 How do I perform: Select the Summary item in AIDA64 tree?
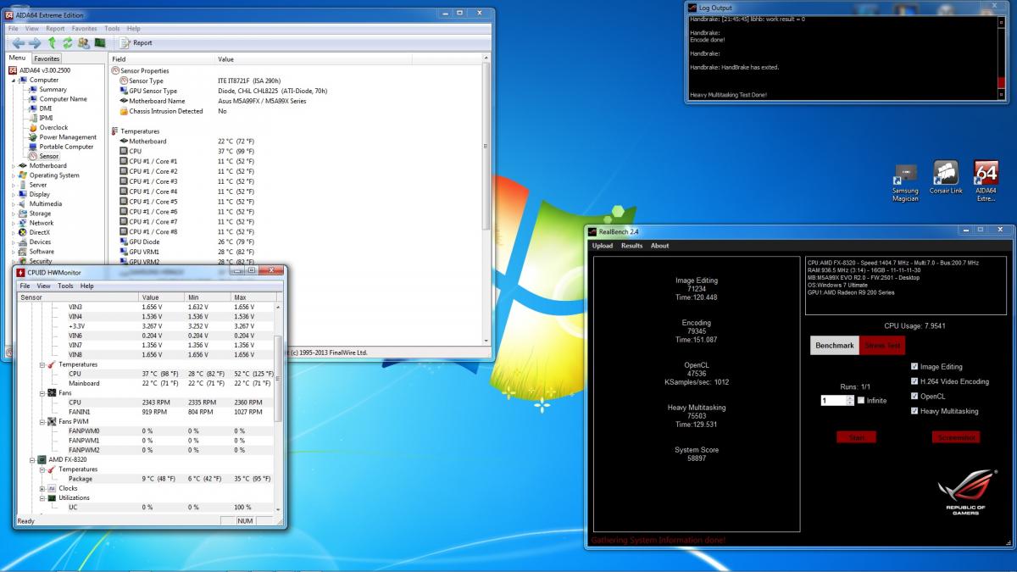click(x=53, y=89)
